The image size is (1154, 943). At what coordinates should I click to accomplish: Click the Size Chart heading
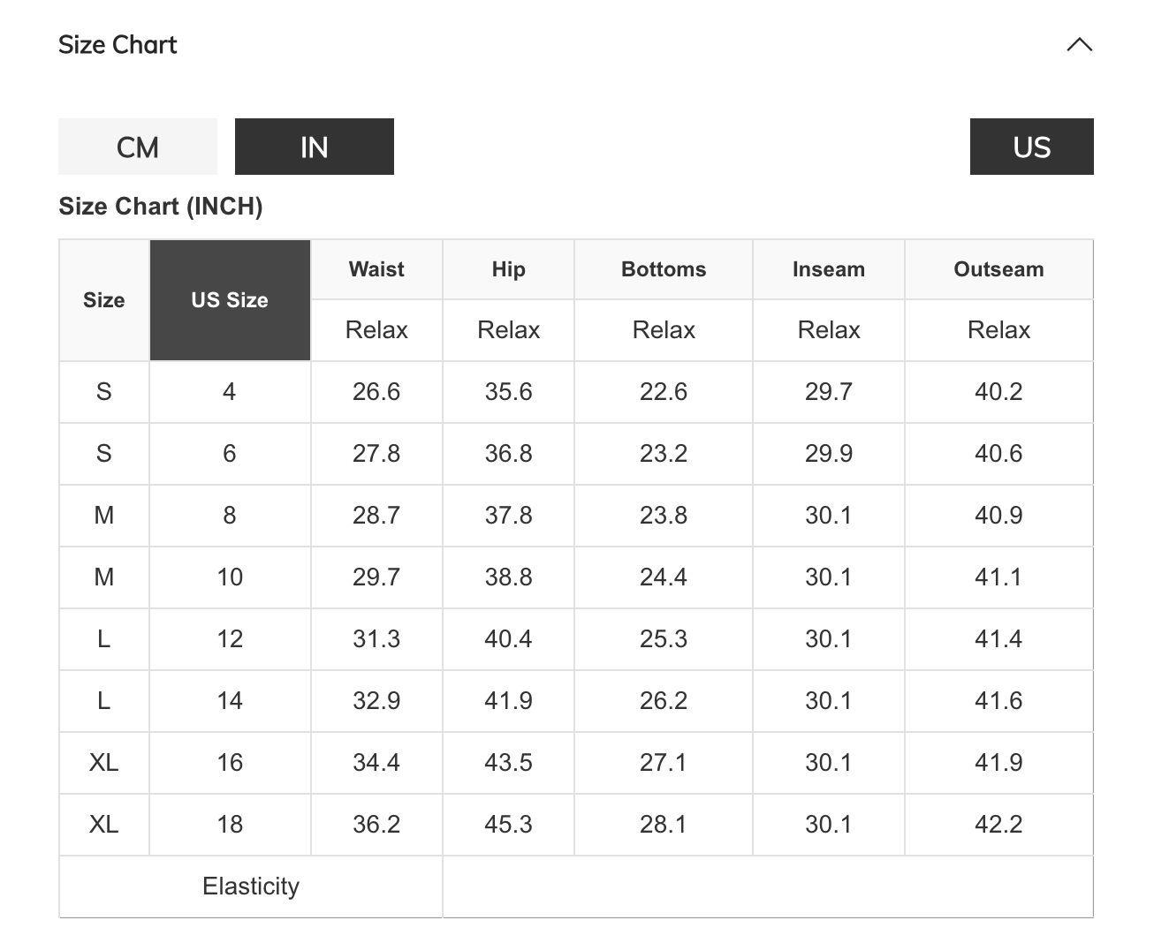tap(118, 45)
